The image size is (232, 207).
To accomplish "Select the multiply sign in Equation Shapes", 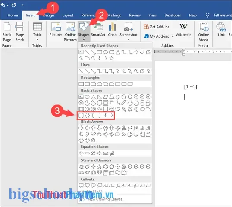I will [x=93, y=153].
